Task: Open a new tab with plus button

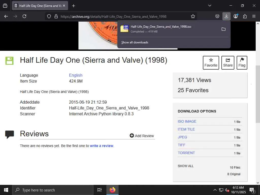Action: [73, 6]
